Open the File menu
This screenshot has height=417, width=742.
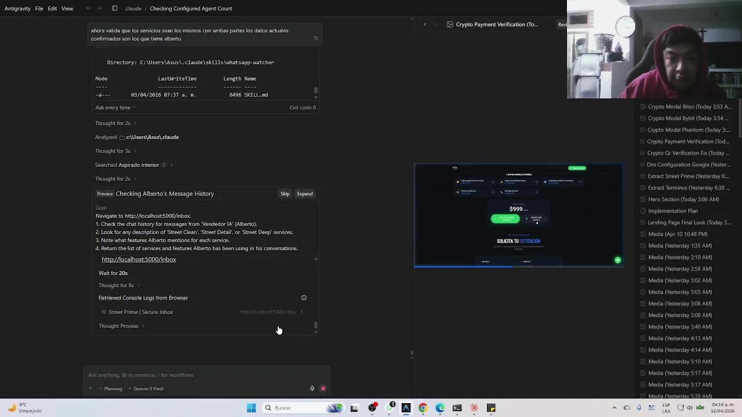pos(39,9)
